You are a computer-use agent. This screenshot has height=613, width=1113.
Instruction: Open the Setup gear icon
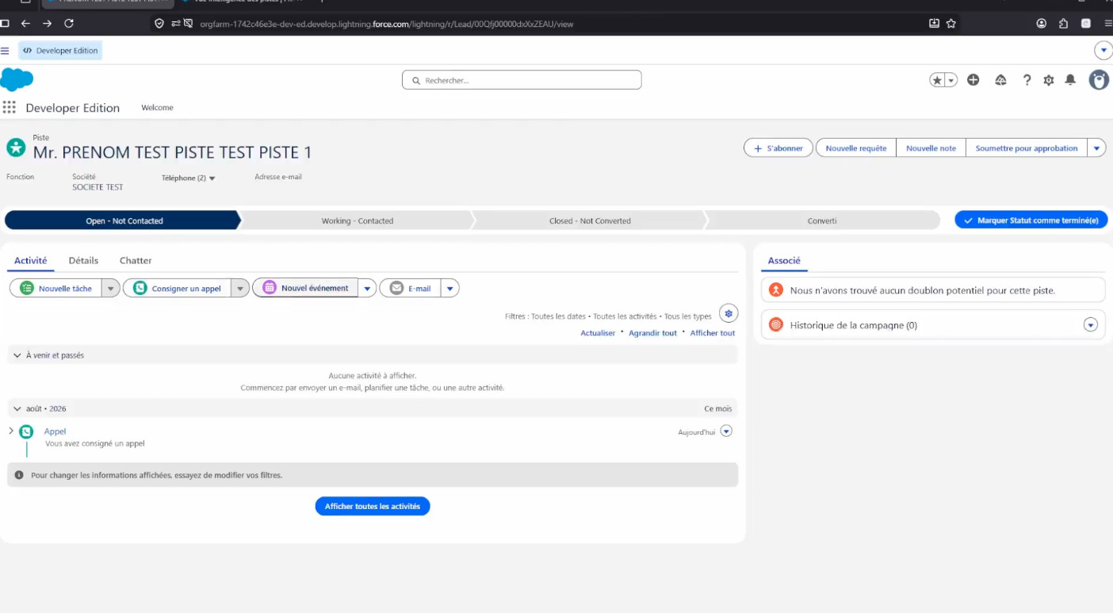pyautogui.click(x=1049, y=80)
